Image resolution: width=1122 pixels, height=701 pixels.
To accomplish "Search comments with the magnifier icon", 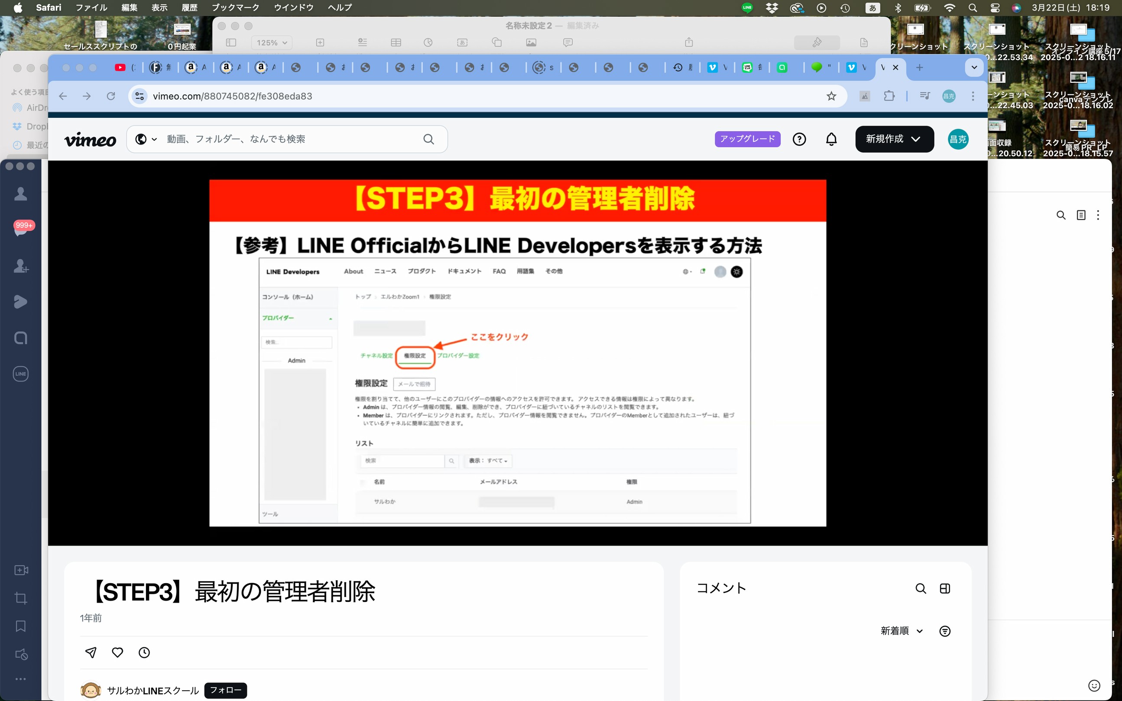I will coord(921,588).
